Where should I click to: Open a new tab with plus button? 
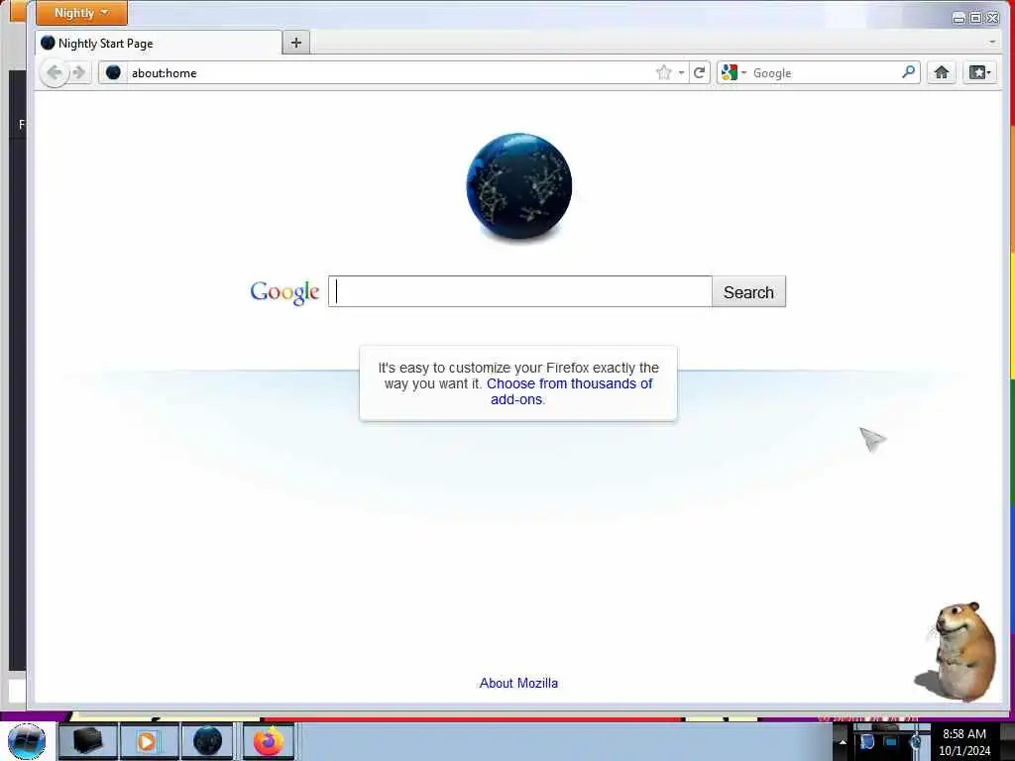295,43
